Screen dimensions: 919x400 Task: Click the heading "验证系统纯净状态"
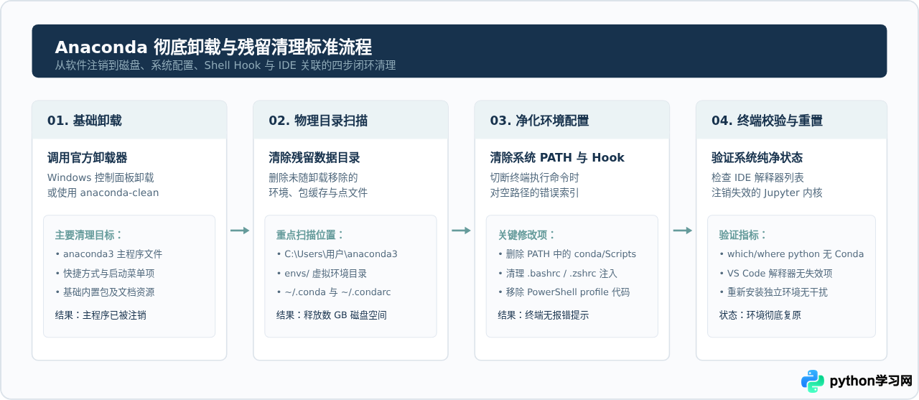(x=757, y=158)
